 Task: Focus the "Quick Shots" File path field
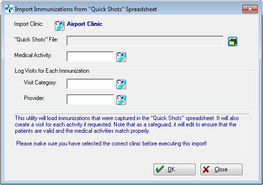[145, 41]
